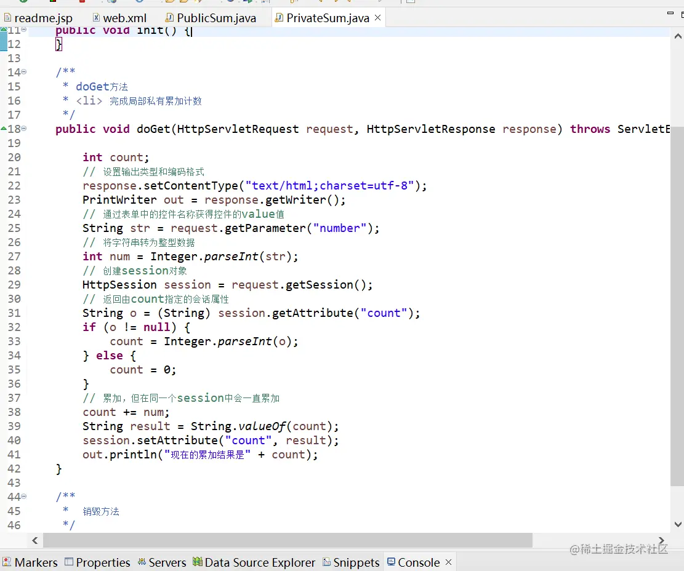Screen dimensions: 684x571
Task: Click the vertical scrollbar thumb
Action: 677,305
